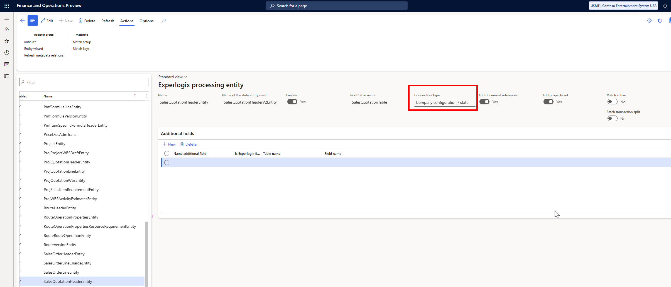Open the USMF company selector
This screenshot has width=671, height=287.
623,6
